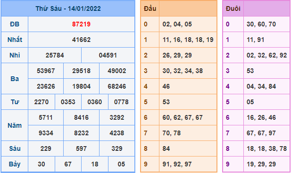This screenshot has height=173, width=291.
Task: Click Đuôi row values 30, 60, 70
Action: coord(261,24)
